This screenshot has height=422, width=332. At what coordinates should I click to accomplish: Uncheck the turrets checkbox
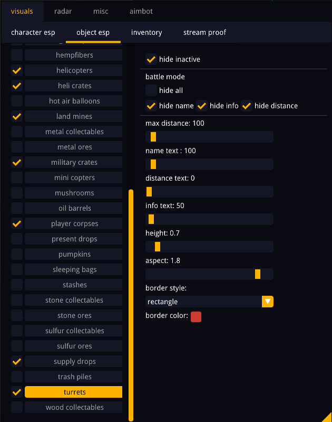click(17, 392)
